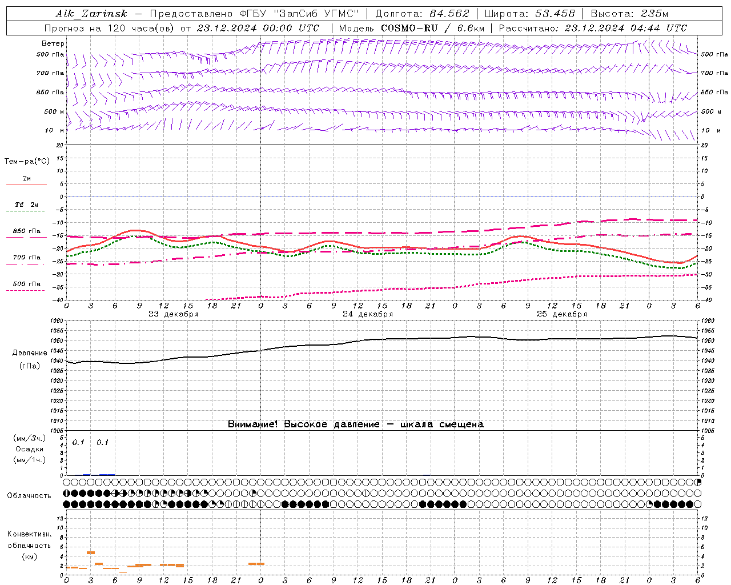The image size is (731, 585).
Task: Click the 700 гПа temperature legend entry
Action: pos(27,258)
